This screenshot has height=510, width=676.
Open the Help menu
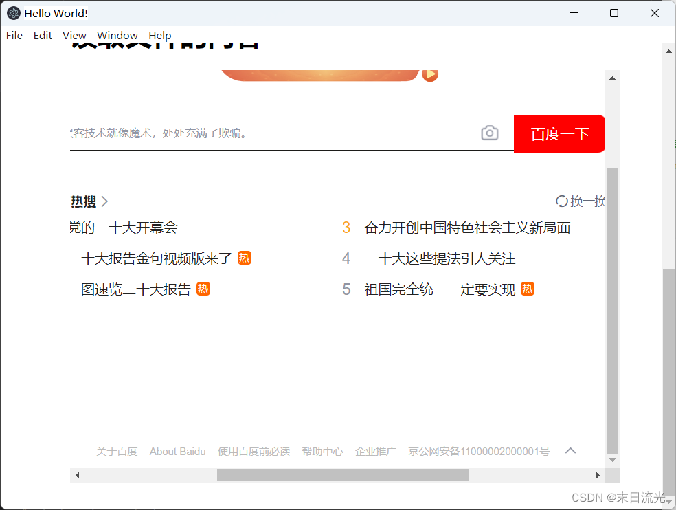160,35
